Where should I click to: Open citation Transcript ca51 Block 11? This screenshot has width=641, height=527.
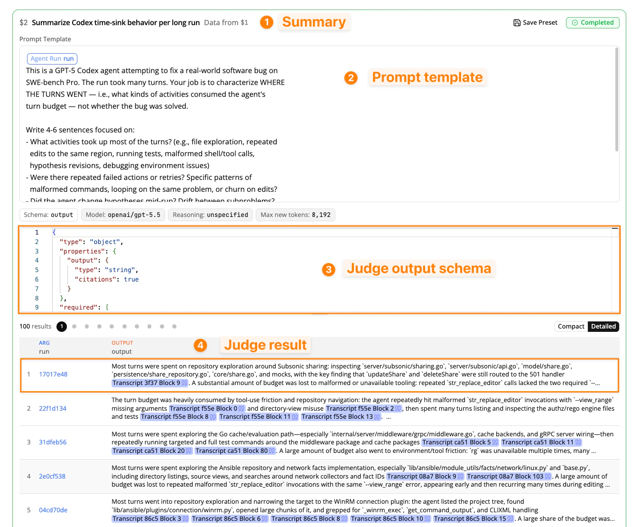coord(541,442)
